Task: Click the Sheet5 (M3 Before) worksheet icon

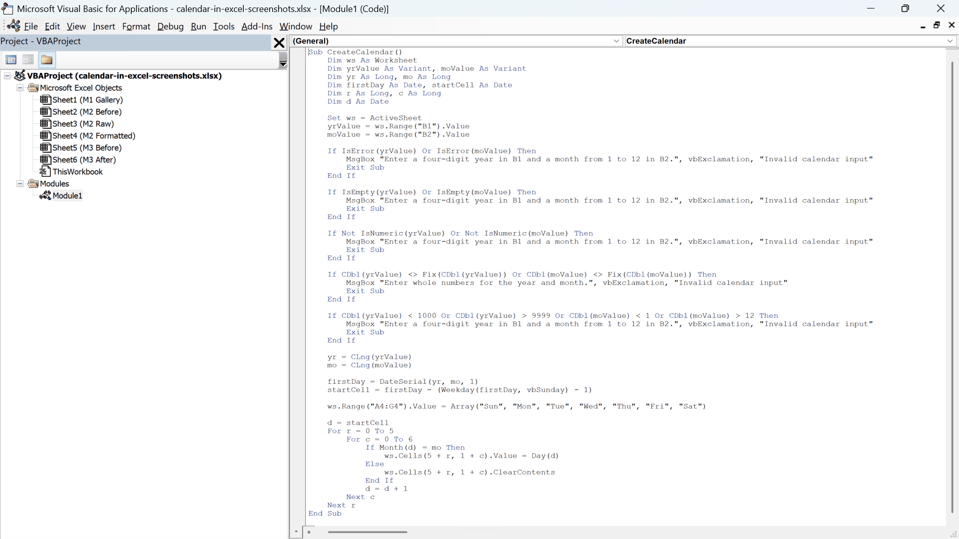Action: point(45,147)
